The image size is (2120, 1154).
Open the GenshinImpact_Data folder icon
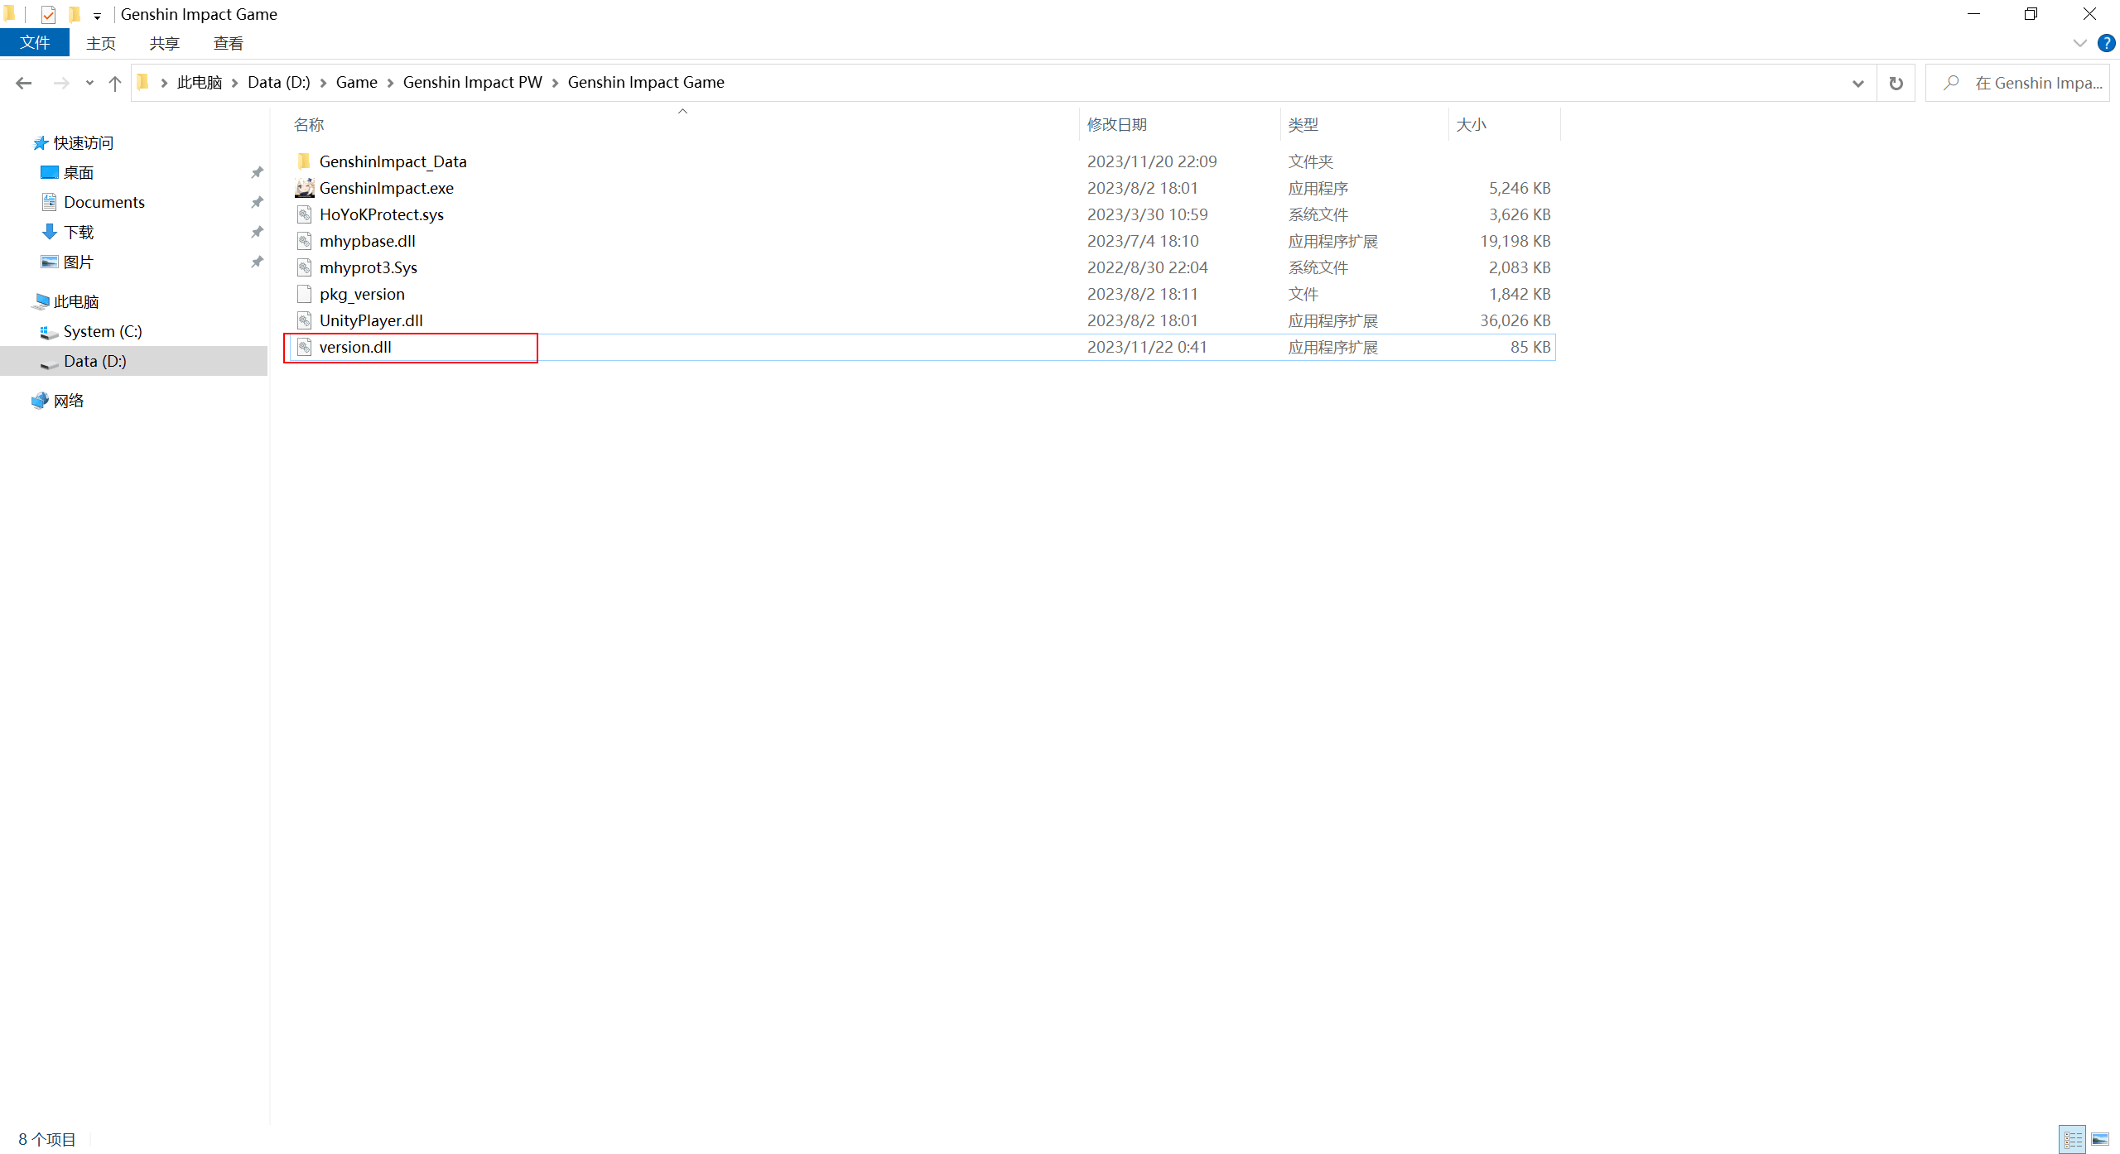pyautogui.click(x=304, y=161)
